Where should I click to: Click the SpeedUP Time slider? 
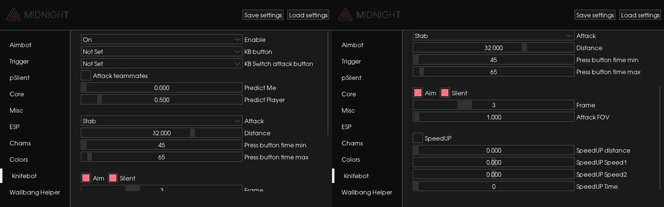pyautogui.click(x=493, y=186)
